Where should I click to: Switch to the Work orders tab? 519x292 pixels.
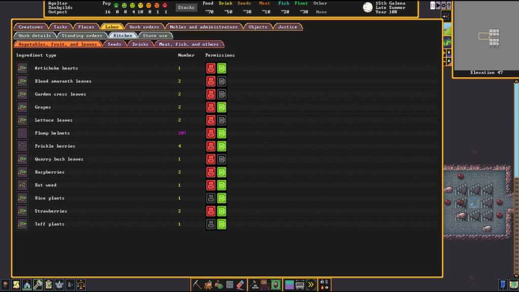point(145,27)
